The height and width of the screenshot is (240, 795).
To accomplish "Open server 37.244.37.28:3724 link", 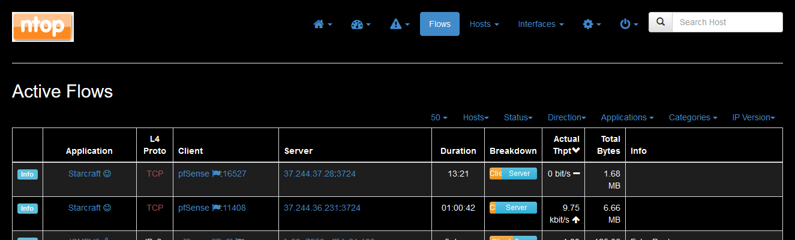I will coord(320,174).
